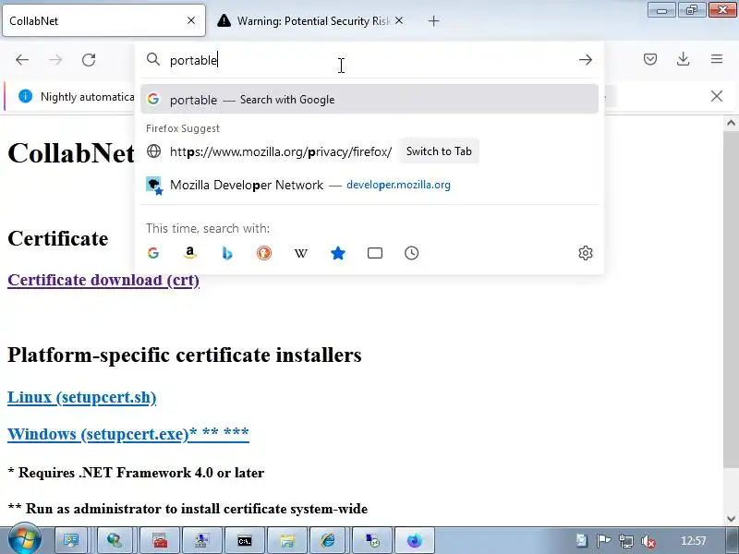Search this time with Google icon
739x554 pixels.
coord(153,253)
